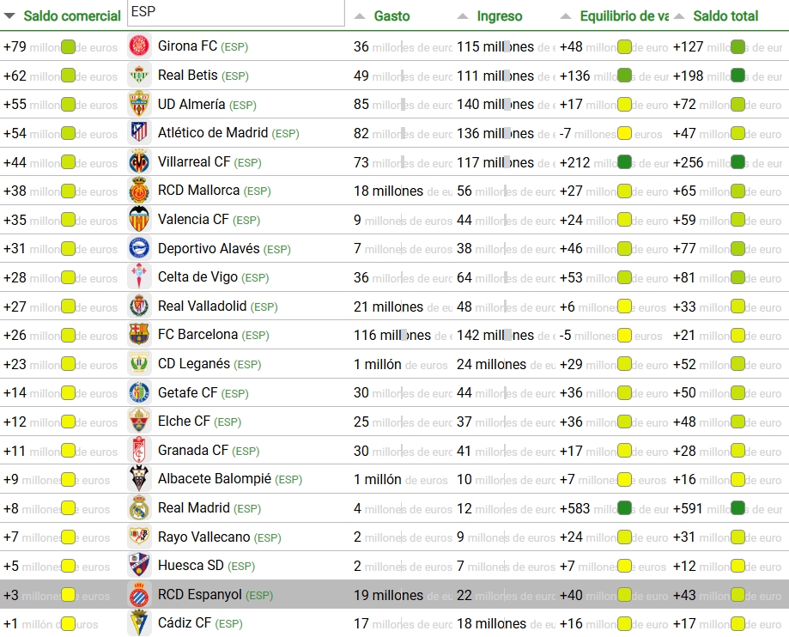Sort by Equilibrio de valor arrow
The width and height of the screenshot is (789, 637).
[x=562, y=15]
